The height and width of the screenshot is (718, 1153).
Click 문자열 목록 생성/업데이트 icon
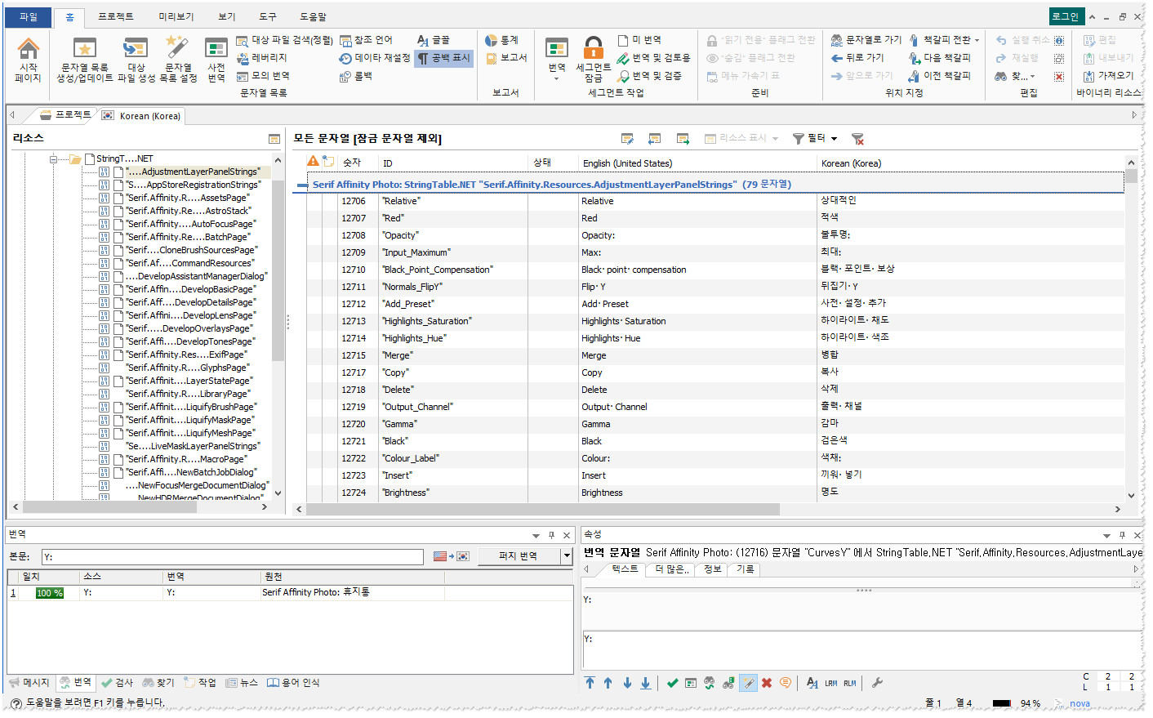[84, 60]
